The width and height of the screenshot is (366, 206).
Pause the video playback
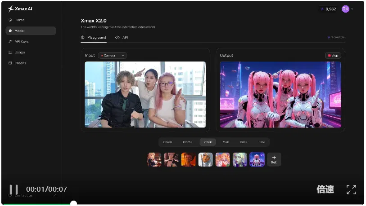pos(14,190)
